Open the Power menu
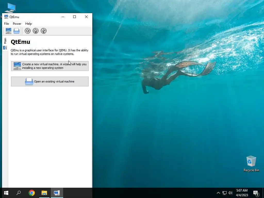Screen dimensions: 264x198 (x=17, y=24)
